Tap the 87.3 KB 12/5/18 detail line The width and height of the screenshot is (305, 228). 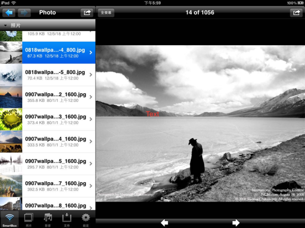point(53,56)
